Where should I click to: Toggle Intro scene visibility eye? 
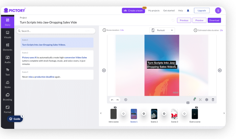tap(115, 108)
